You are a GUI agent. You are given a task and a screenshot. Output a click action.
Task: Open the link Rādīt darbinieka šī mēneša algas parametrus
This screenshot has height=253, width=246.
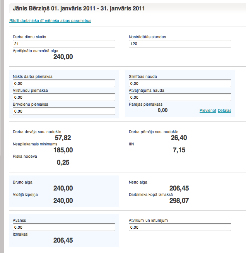click(x=50, y=21)
